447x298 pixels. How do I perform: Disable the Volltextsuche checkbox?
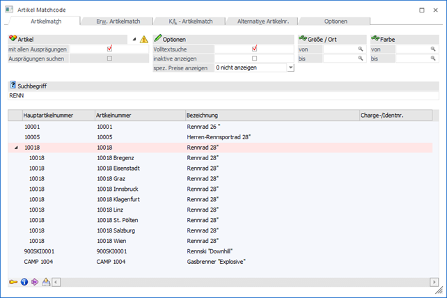point(254,49)
